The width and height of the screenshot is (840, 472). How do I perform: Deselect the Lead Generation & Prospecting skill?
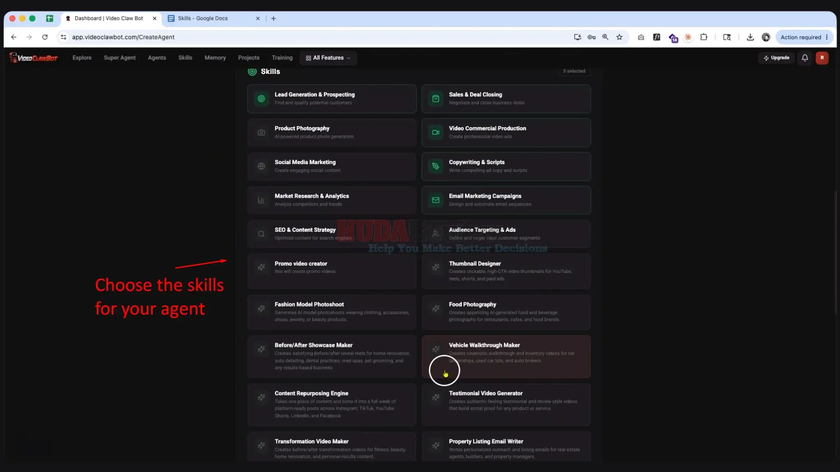tap(331, 99)
